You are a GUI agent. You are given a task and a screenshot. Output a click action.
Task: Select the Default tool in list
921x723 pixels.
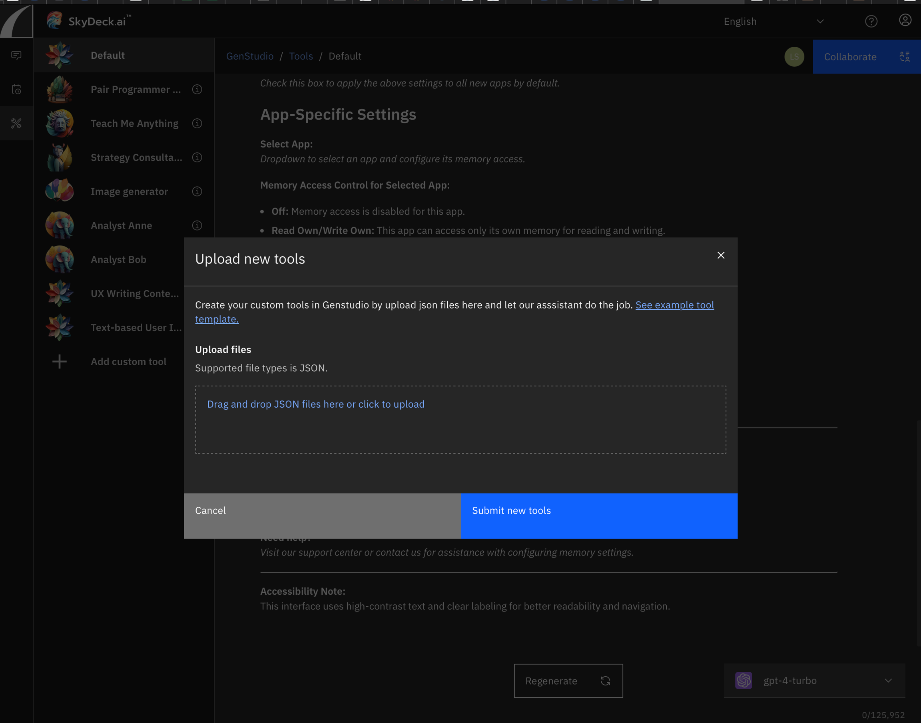124,56
